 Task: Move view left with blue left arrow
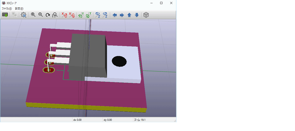pyautogui.click(x=114, y=15)
